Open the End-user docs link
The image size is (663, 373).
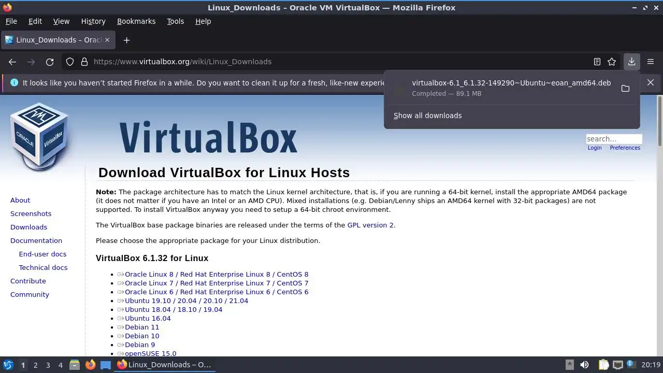point(42,254)
